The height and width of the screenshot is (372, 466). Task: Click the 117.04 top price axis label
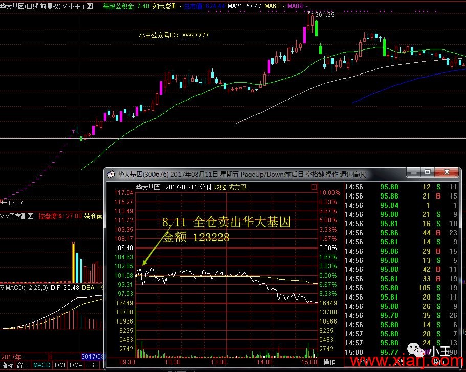124,193
